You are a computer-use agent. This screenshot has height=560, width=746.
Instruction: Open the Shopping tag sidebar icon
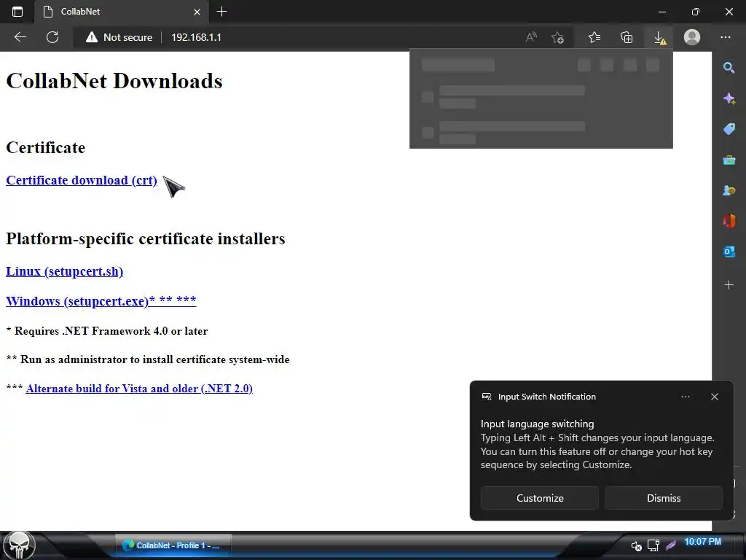pyautogui.click(x=729, y=129)
